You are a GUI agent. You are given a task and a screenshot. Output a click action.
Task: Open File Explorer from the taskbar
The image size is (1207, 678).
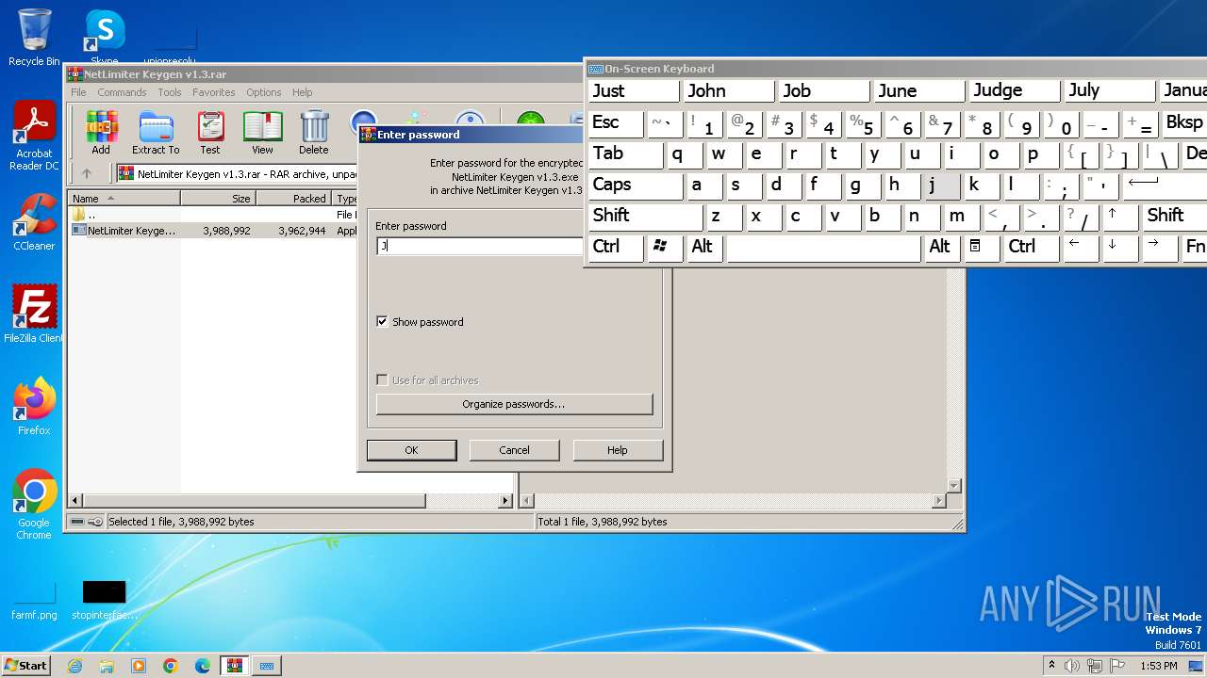tap(107, 666)
